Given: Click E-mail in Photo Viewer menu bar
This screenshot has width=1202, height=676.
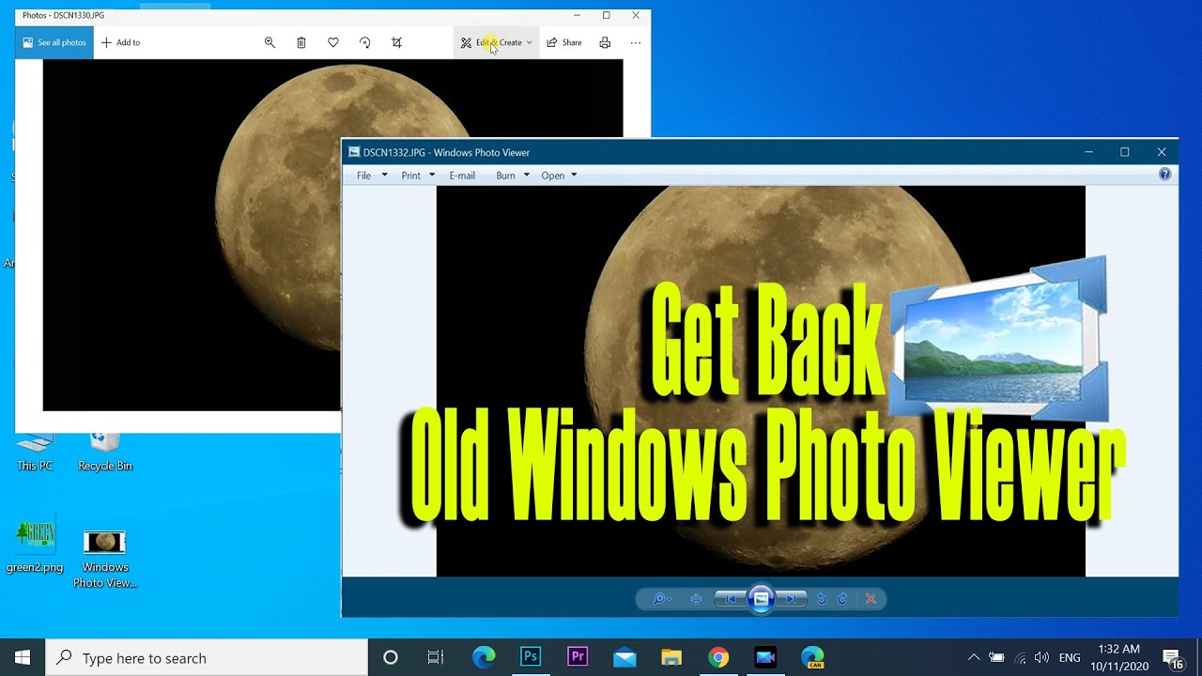Looking at the screenshot, I should coord(462,176).
